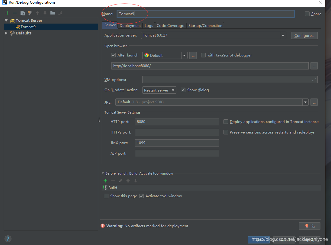
Task: Click the AJP port field
Action: tap(177, 153)
